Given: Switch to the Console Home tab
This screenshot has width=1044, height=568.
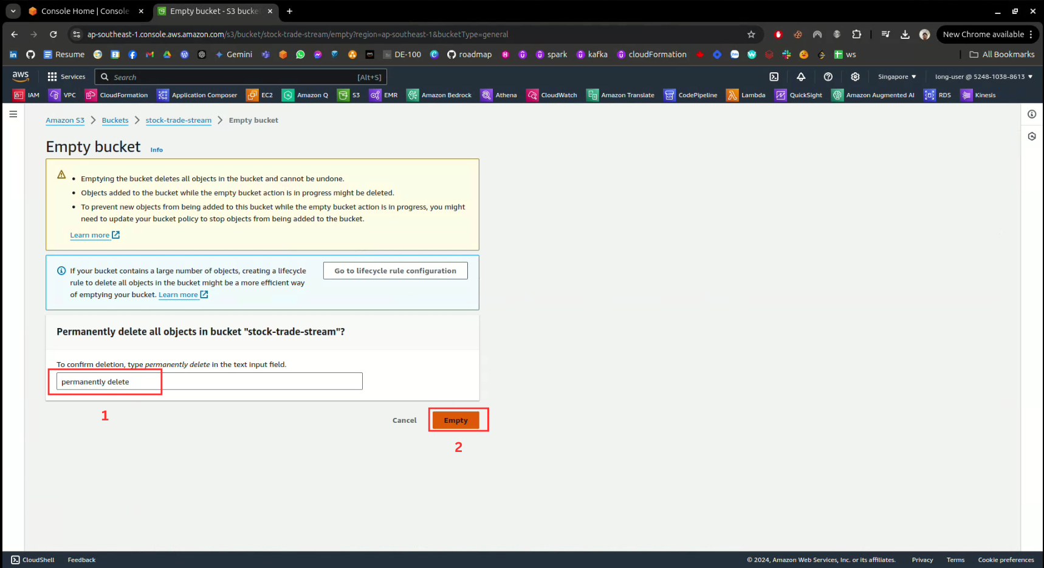Looking at the screenshot, I should pyautogui.click(x=84, y=11).
